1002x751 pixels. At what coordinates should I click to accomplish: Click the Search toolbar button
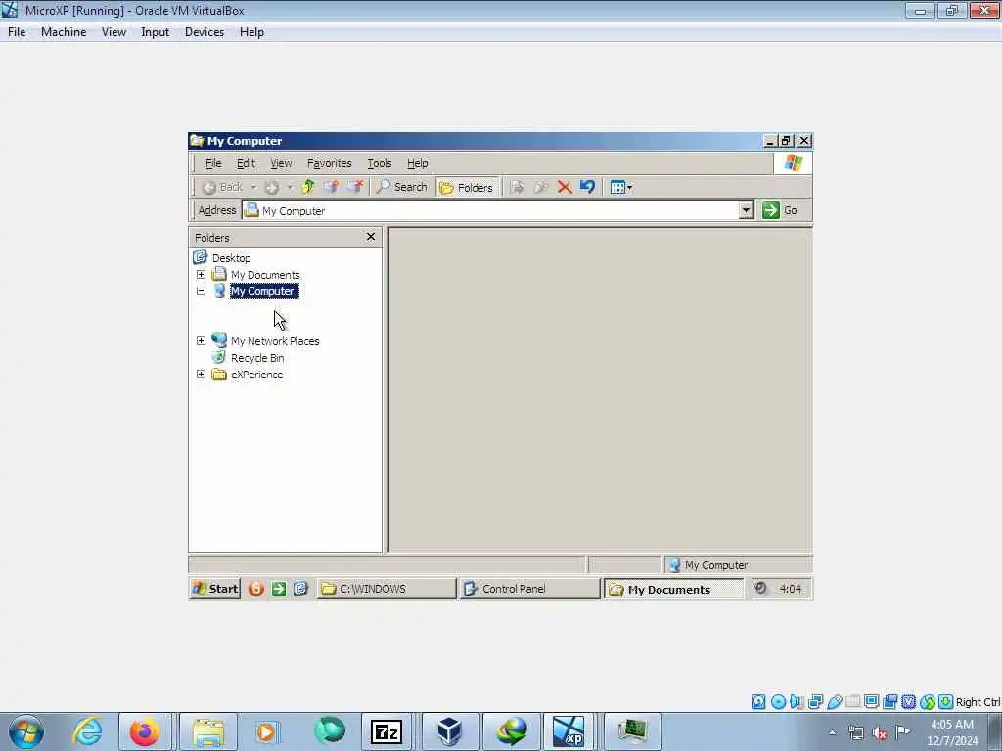point(401,187)
